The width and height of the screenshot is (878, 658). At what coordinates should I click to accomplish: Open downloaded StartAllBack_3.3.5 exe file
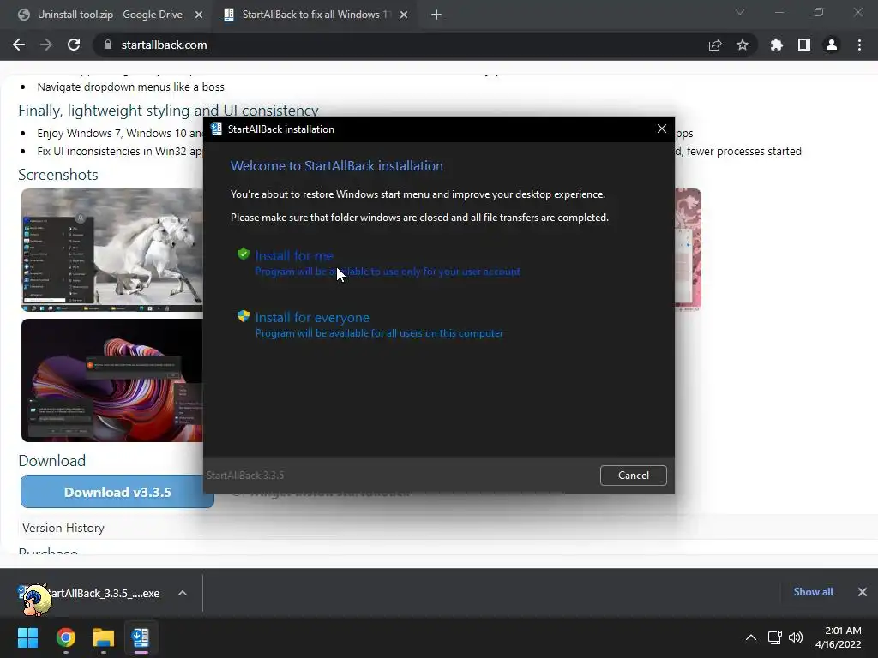89,593
